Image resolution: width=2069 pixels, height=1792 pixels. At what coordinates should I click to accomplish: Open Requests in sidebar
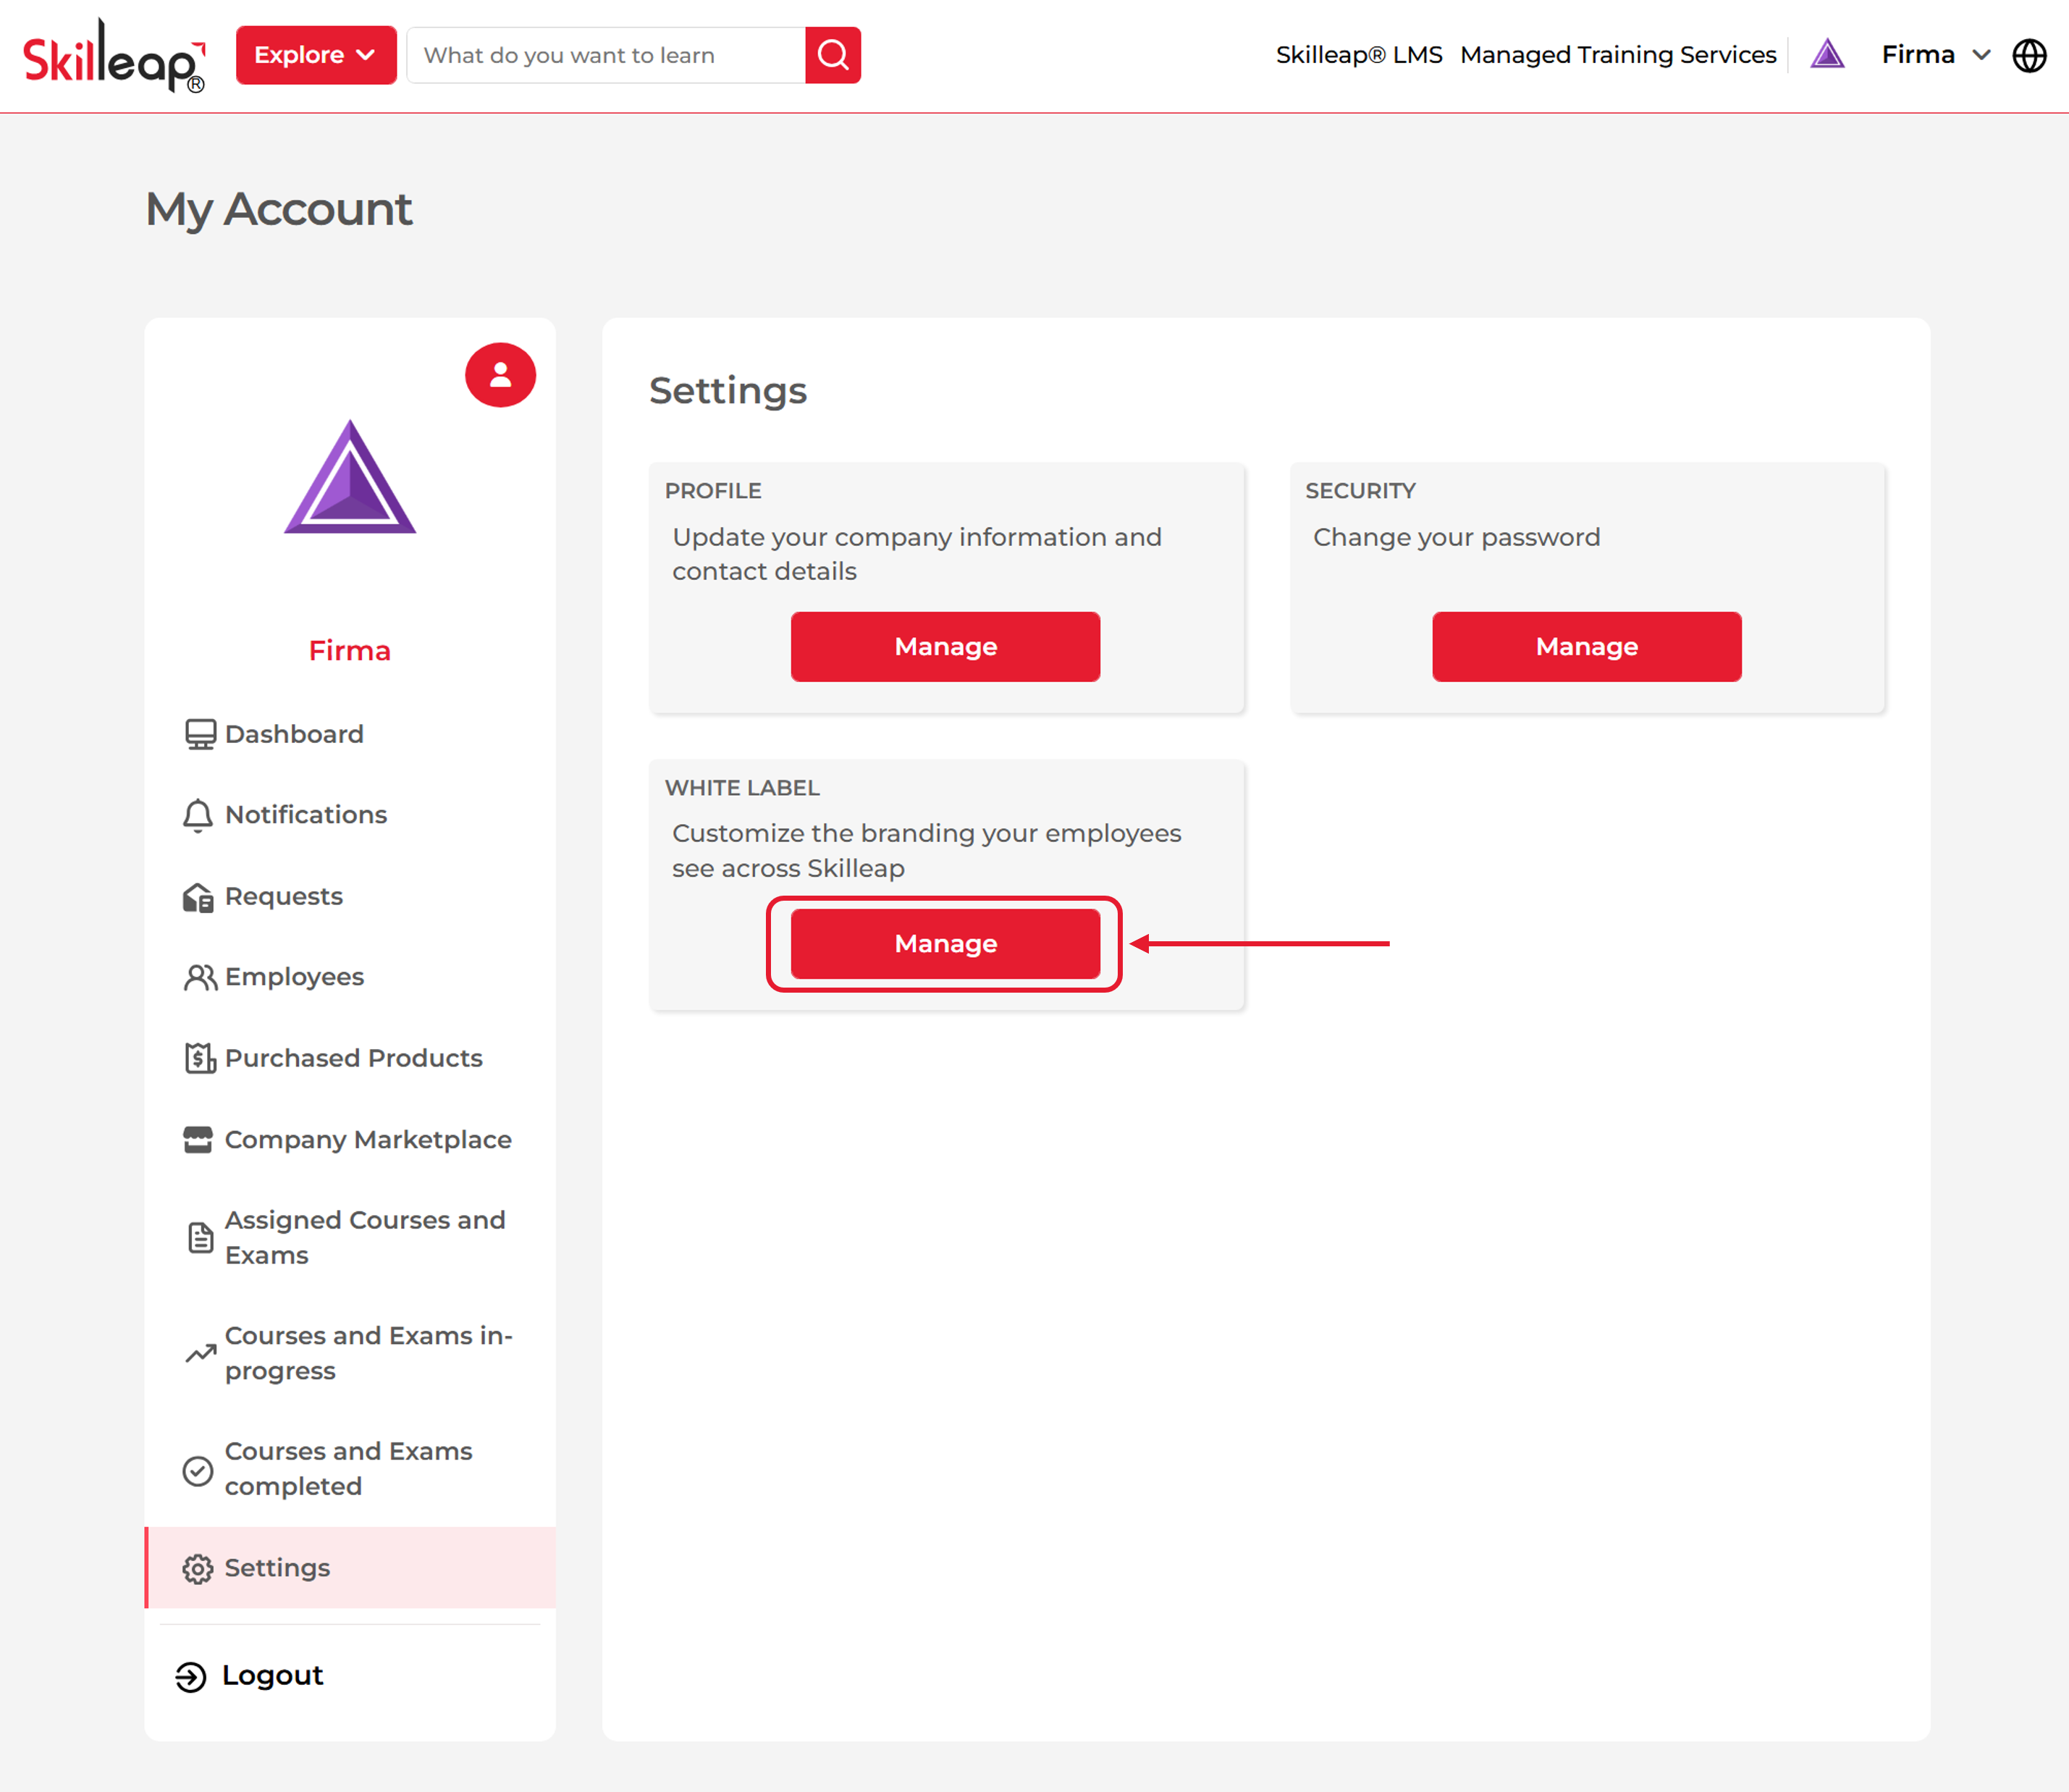(284, 896)
